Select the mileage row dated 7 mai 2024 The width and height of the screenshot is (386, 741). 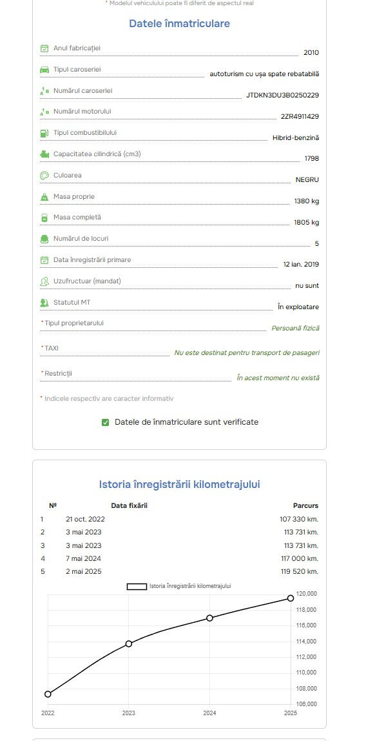[179, 558]
